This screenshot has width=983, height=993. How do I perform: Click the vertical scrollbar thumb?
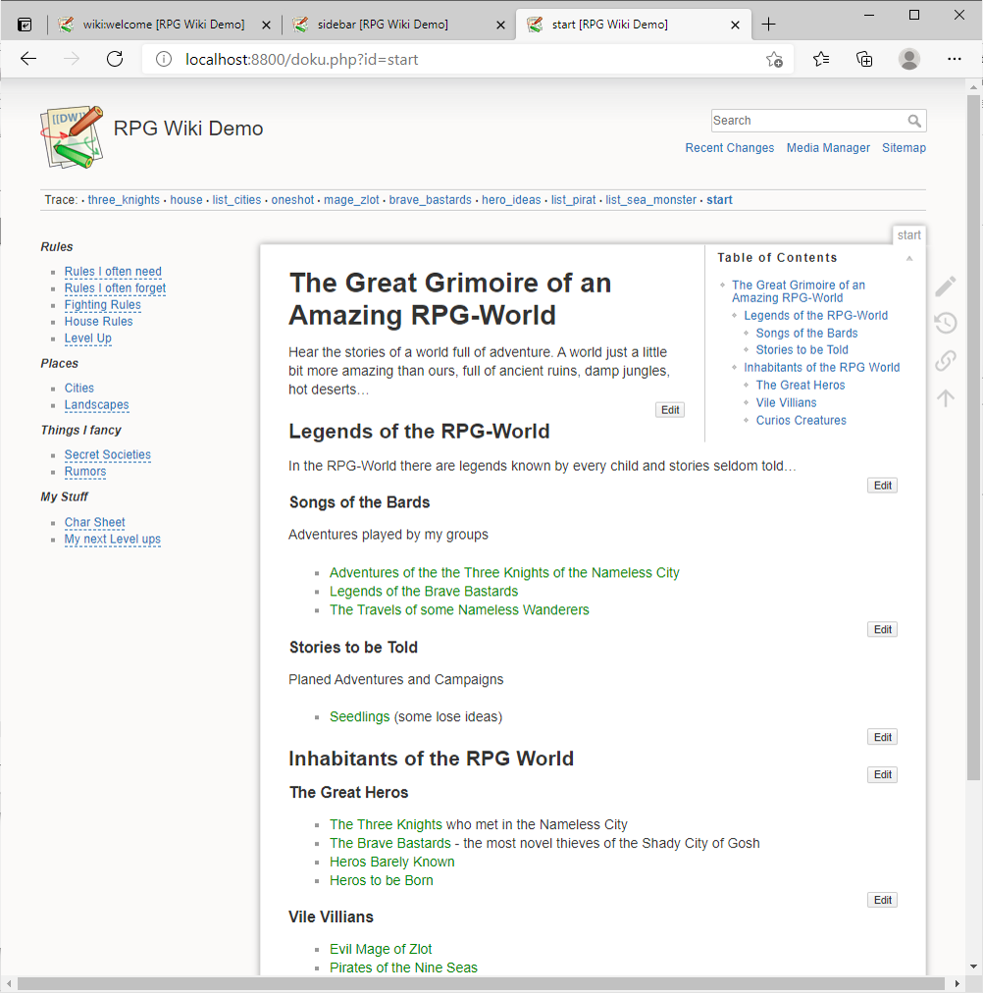click(x=973, y=437)
